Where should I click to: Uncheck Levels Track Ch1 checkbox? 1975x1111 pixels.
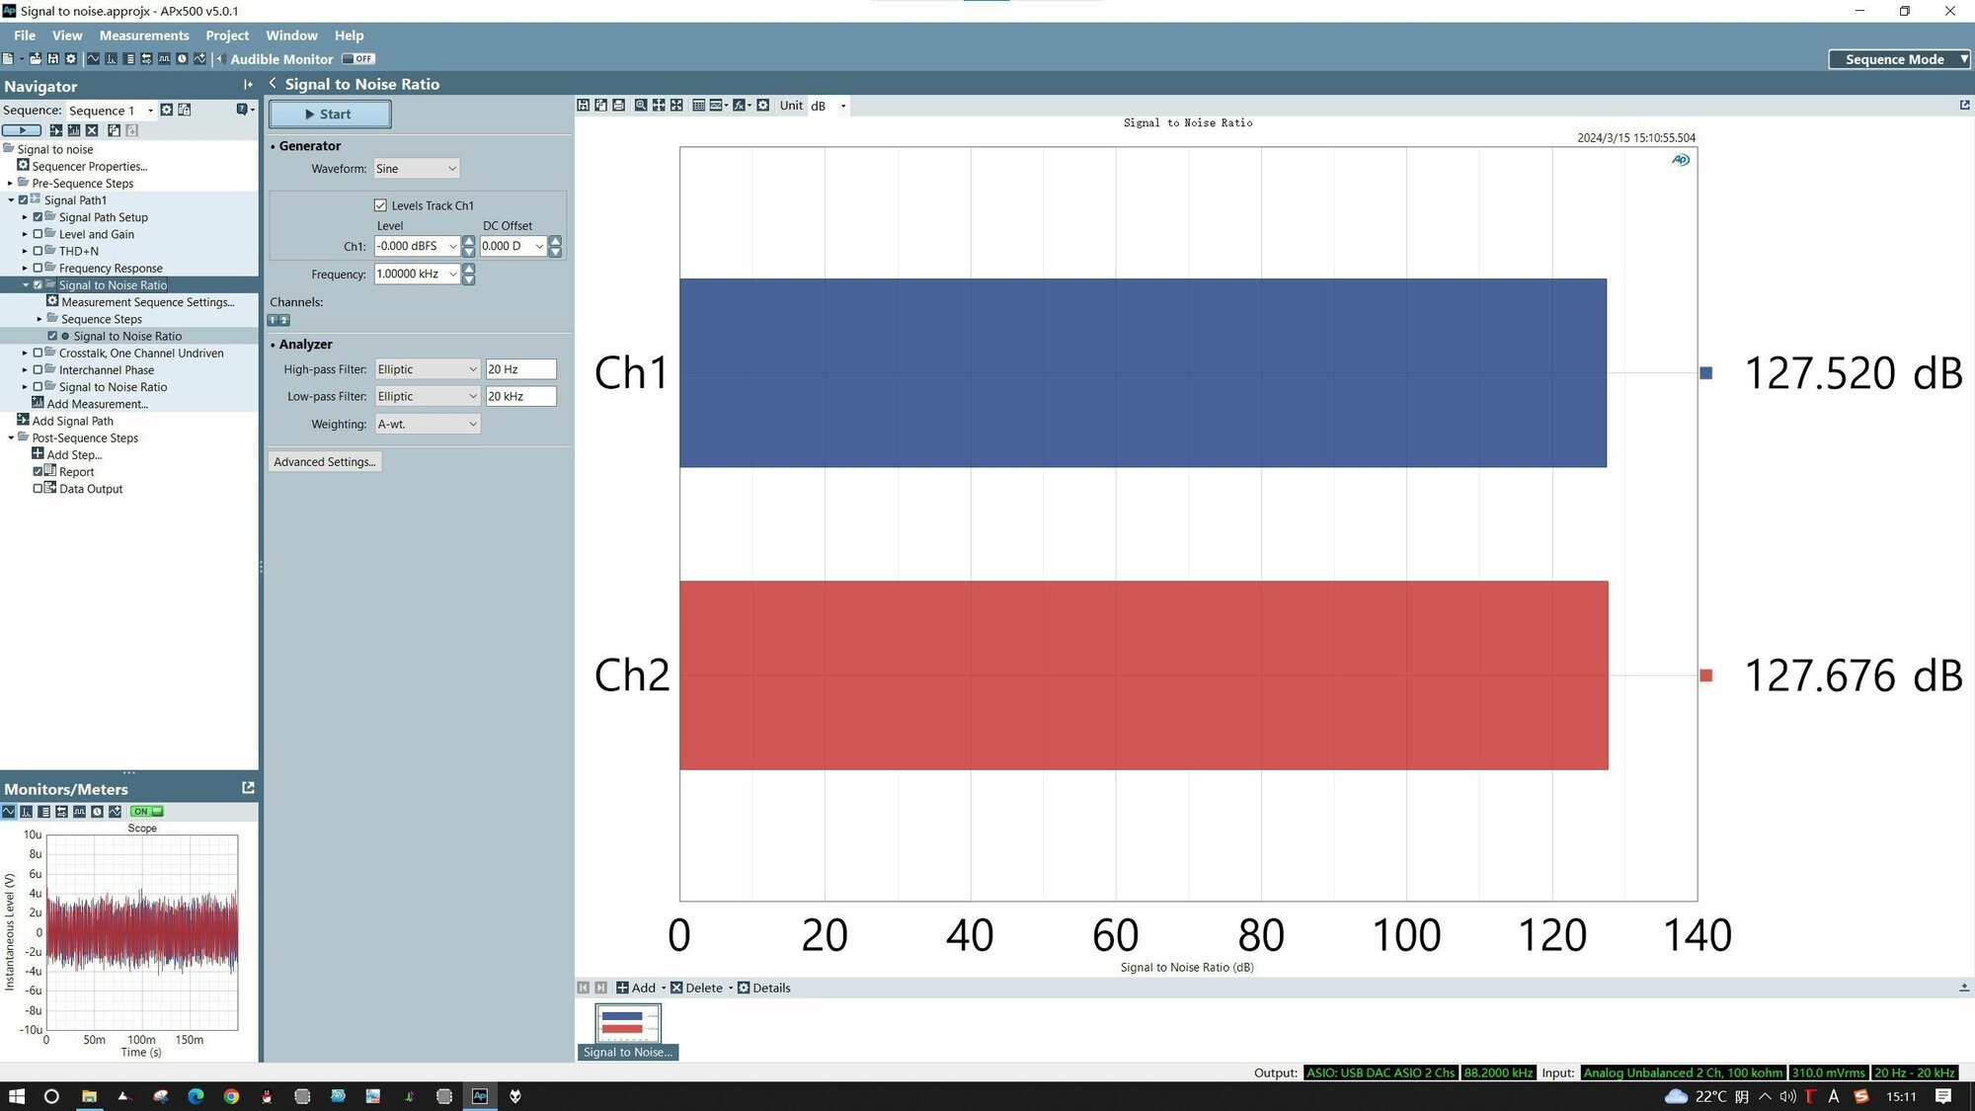[380, 205]
